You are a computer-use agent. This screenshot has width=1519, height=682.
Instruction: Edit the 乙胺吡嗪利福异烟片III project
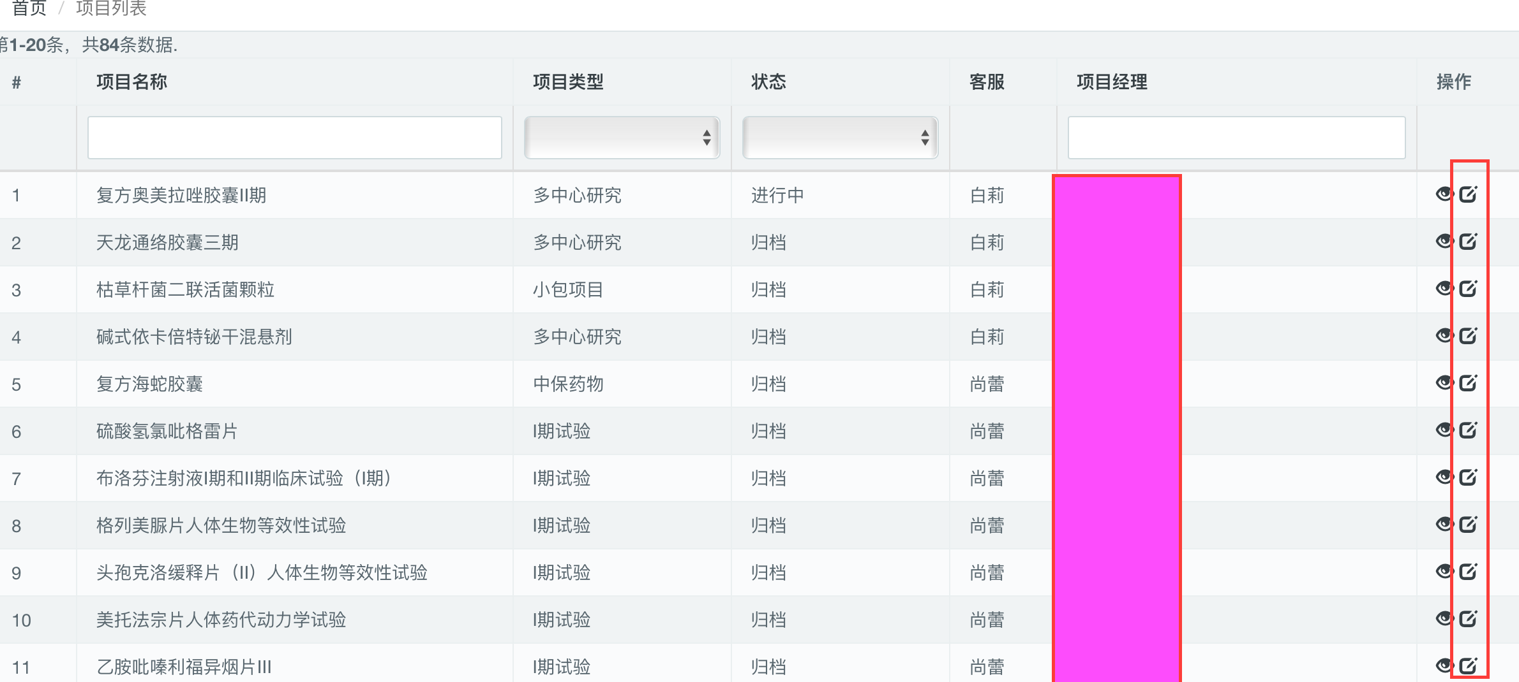(1469, 665)
